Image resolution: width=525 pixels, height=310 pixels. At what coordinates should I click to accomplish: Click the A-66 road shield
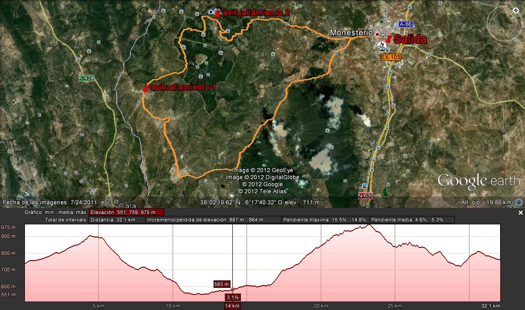tap(405, 24)
